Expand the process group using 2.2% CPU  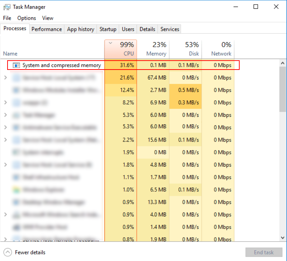[5, 140]
